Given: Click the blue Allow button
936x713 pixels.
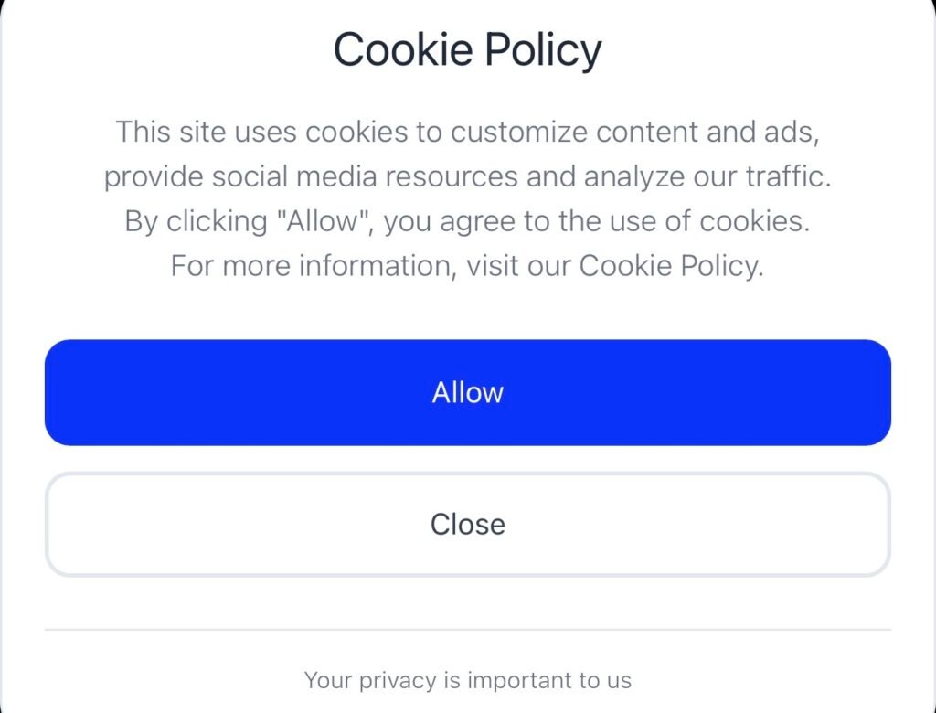Looking at the screenshot, I should tap(467, 392).
